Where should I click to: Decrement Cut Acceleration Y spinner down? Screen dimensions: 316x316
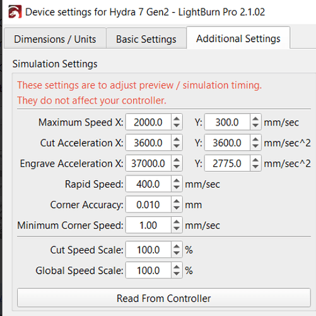255,147
